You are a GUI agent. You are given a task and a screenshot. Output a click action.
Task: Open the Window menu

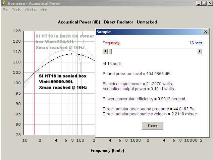[x=31, y=10]
